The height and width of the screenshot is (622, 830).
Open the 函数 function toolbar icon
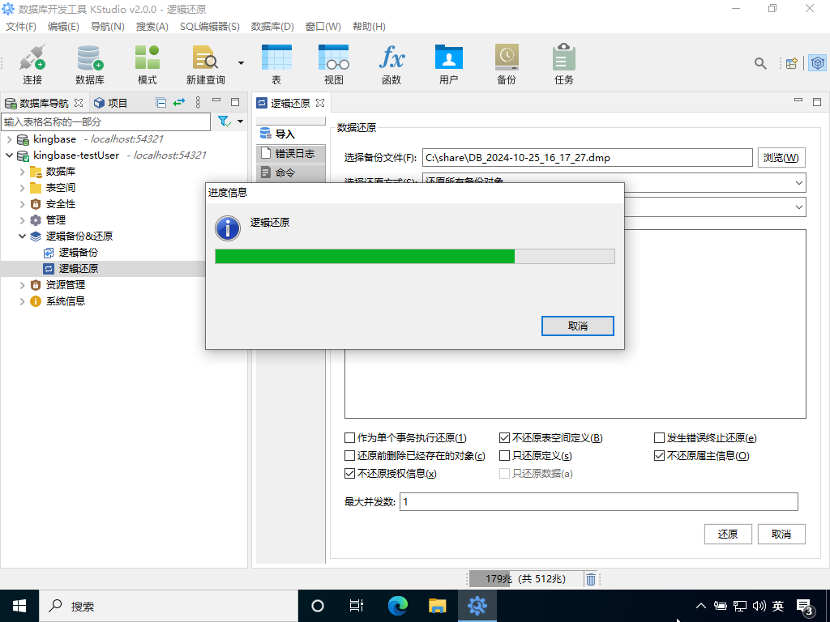[391, 64]
